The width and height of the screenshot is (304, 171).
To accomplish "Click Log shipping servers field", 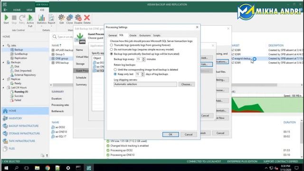I will pyautogui.click(x=145, y=85).
